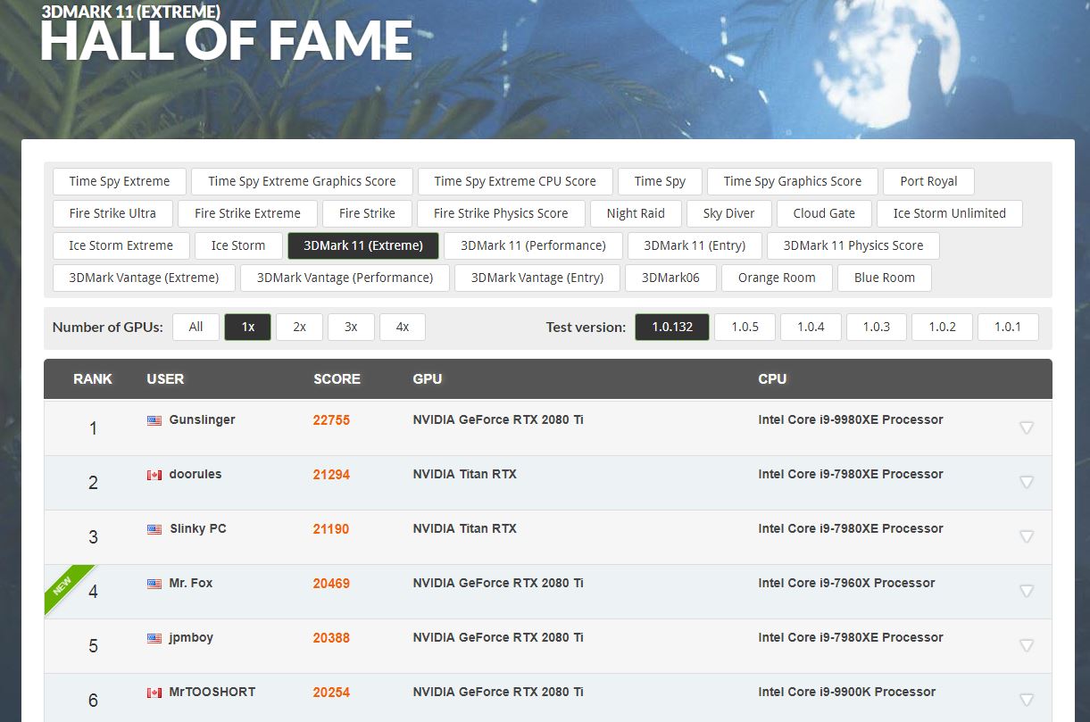Click the US flag icon beside jpmboy
Viewport: 1090px width, 722px height.
tap(154, 638)
